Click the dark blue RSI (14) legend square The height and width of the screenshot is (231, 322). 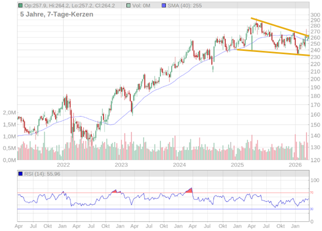(x=20, y=174)
